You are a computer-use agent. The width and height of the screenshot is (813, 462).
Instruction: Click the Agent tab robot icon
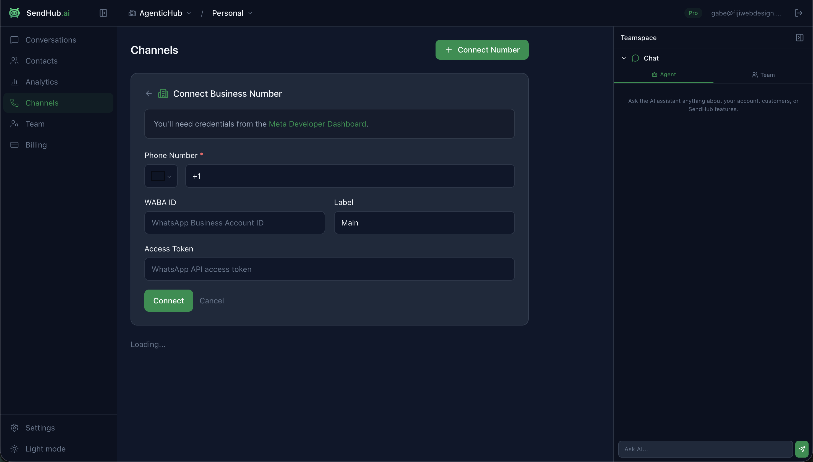(x=654, y=75)
